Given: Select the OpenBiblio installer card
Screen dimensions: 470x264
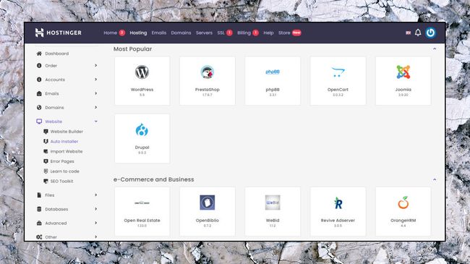Looking at the screenshot, I should tap(208, 211).
